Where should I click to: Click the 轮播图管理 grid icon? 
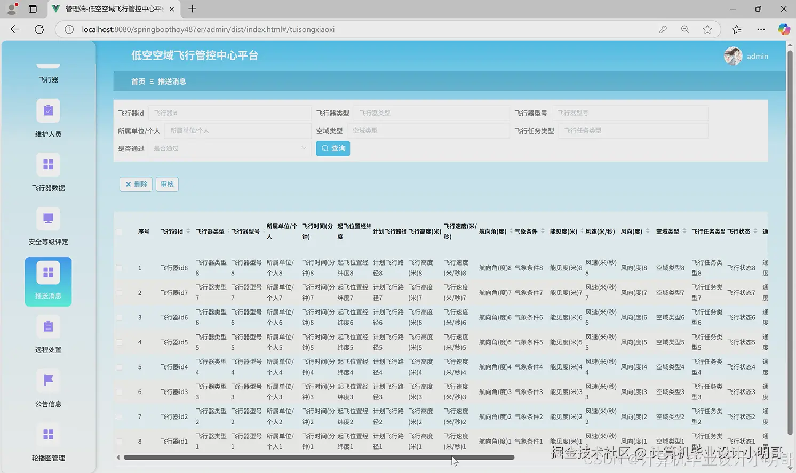[x=48, y=435]
